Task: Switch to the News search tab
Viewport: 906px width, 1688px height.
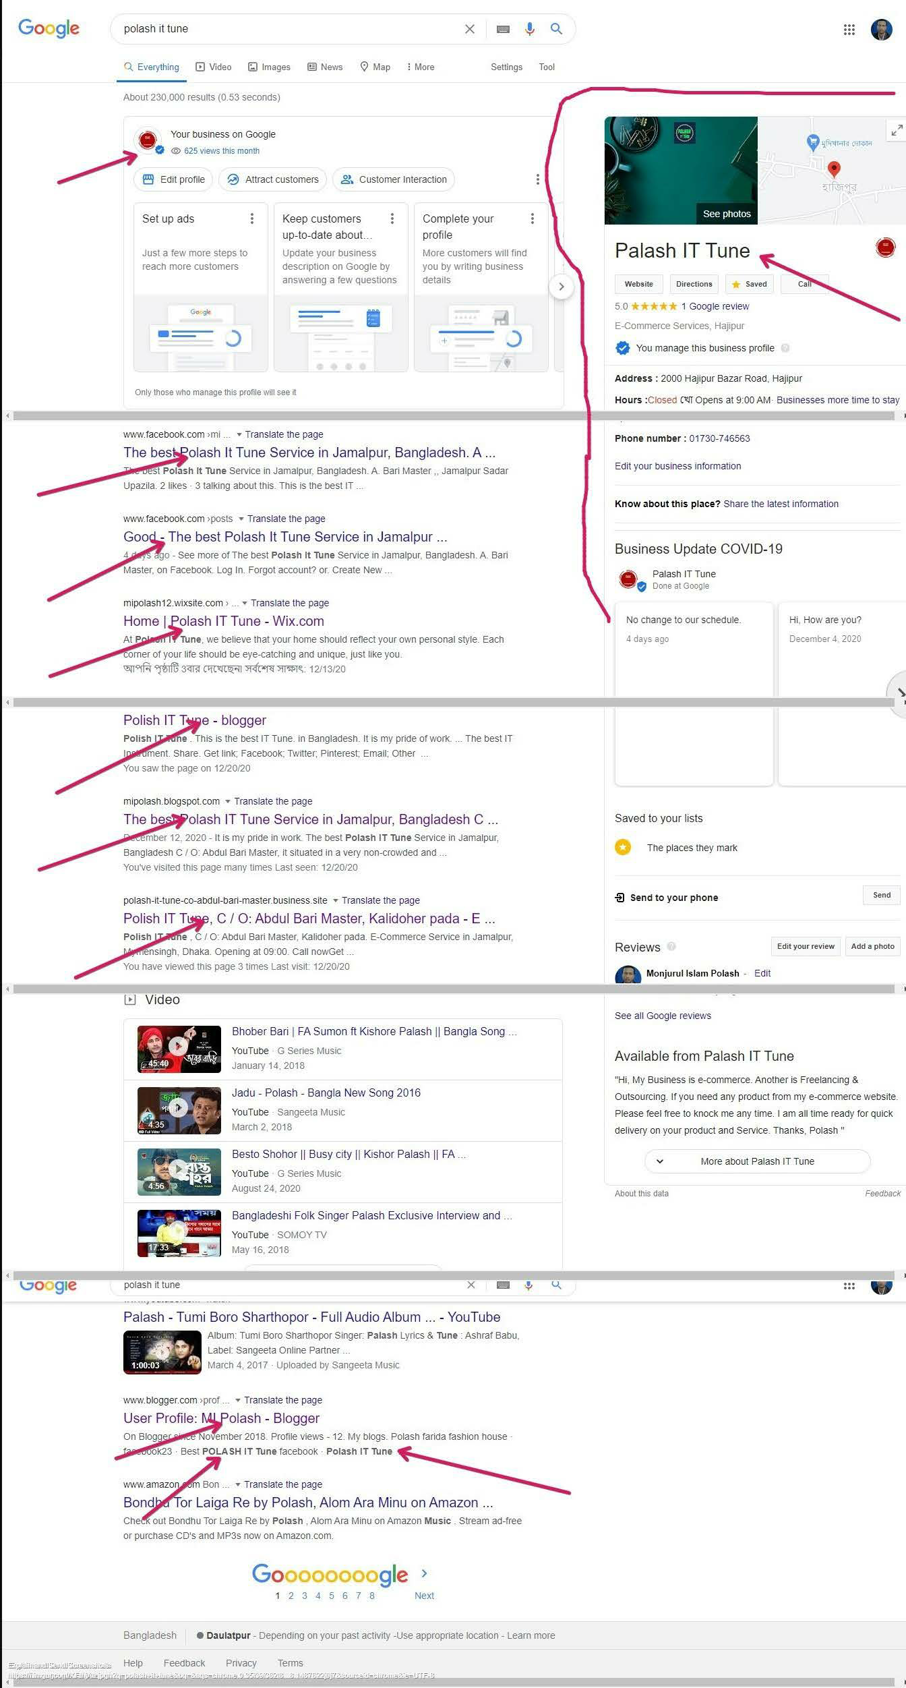Action: (x=325, y=67)
